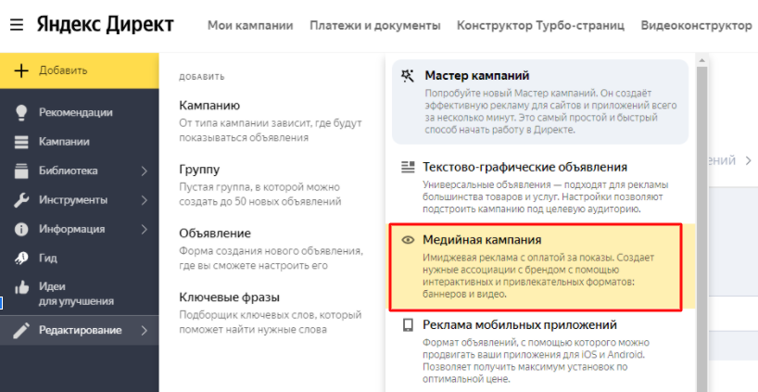Open Мои кампании in top navigation

click(x=250, y=25)
